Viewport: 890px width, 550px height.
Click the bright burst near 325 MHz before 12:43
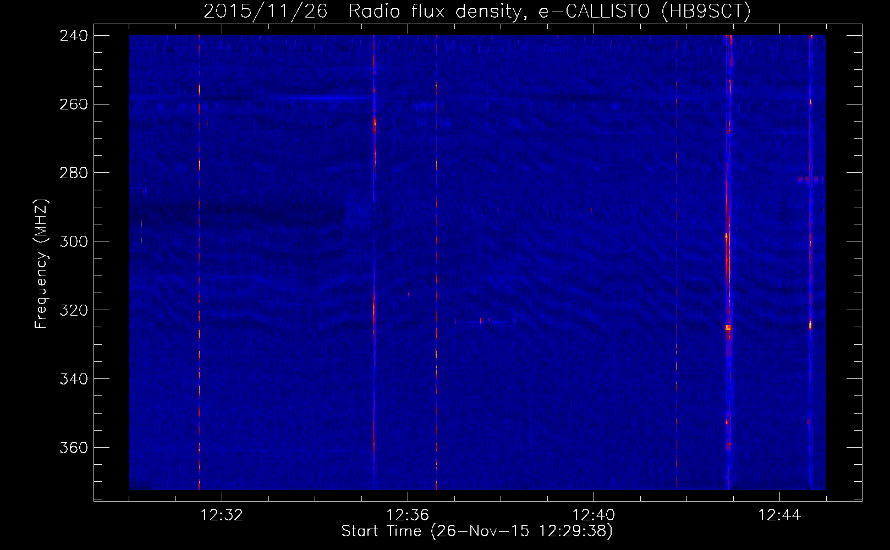coord(729,327)
